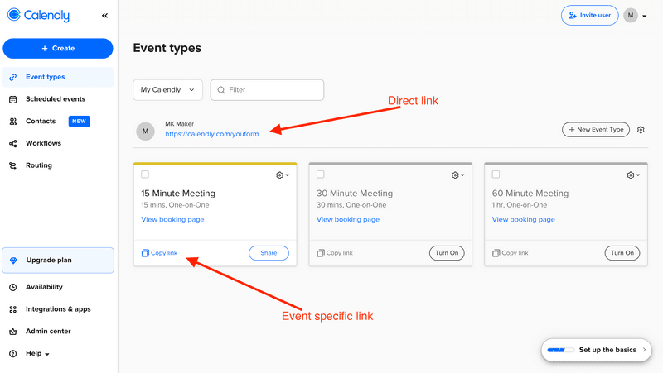Screen dimensions: 663x373
Task: Select the 15 Minute Meeting checkbox
Action: (x=145, y=175)
